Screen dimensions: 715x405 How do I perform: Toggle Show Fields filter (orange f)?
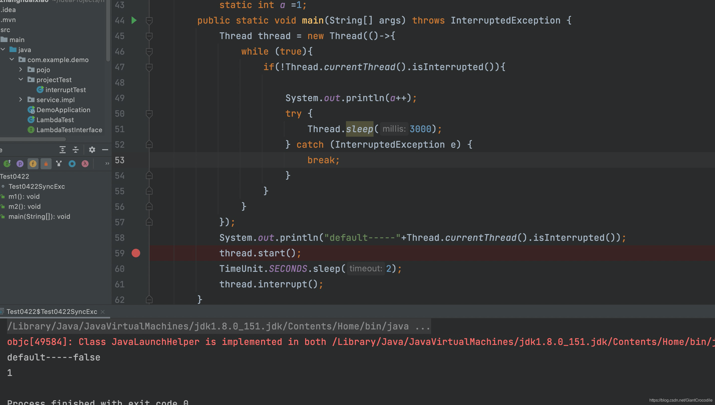[x=33, y=163]
